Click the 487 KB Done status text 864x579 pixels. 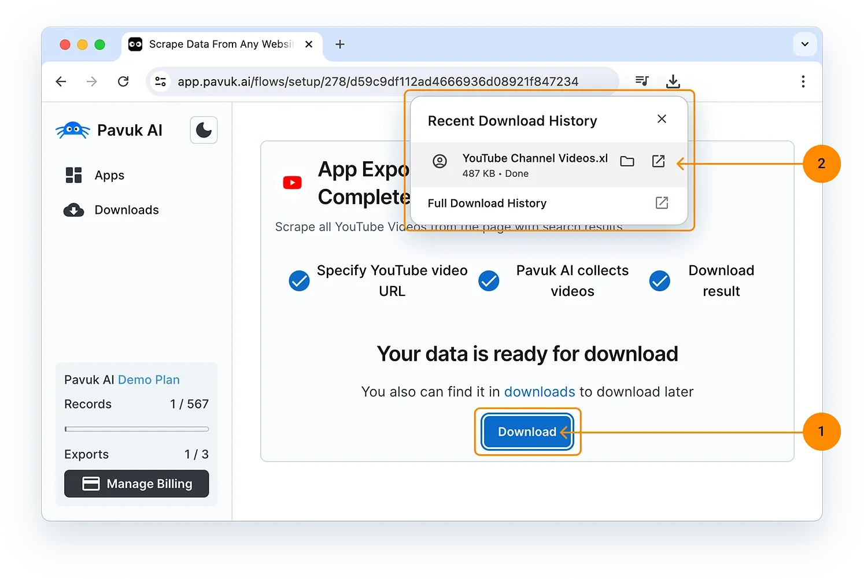tap(496, 173)
